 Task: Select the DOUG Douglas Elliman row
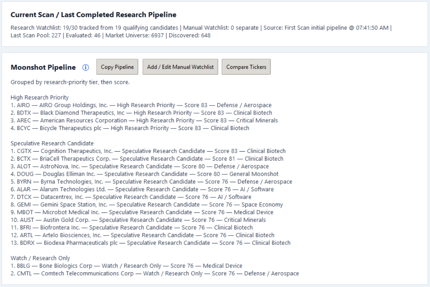[x=145, y=174]
